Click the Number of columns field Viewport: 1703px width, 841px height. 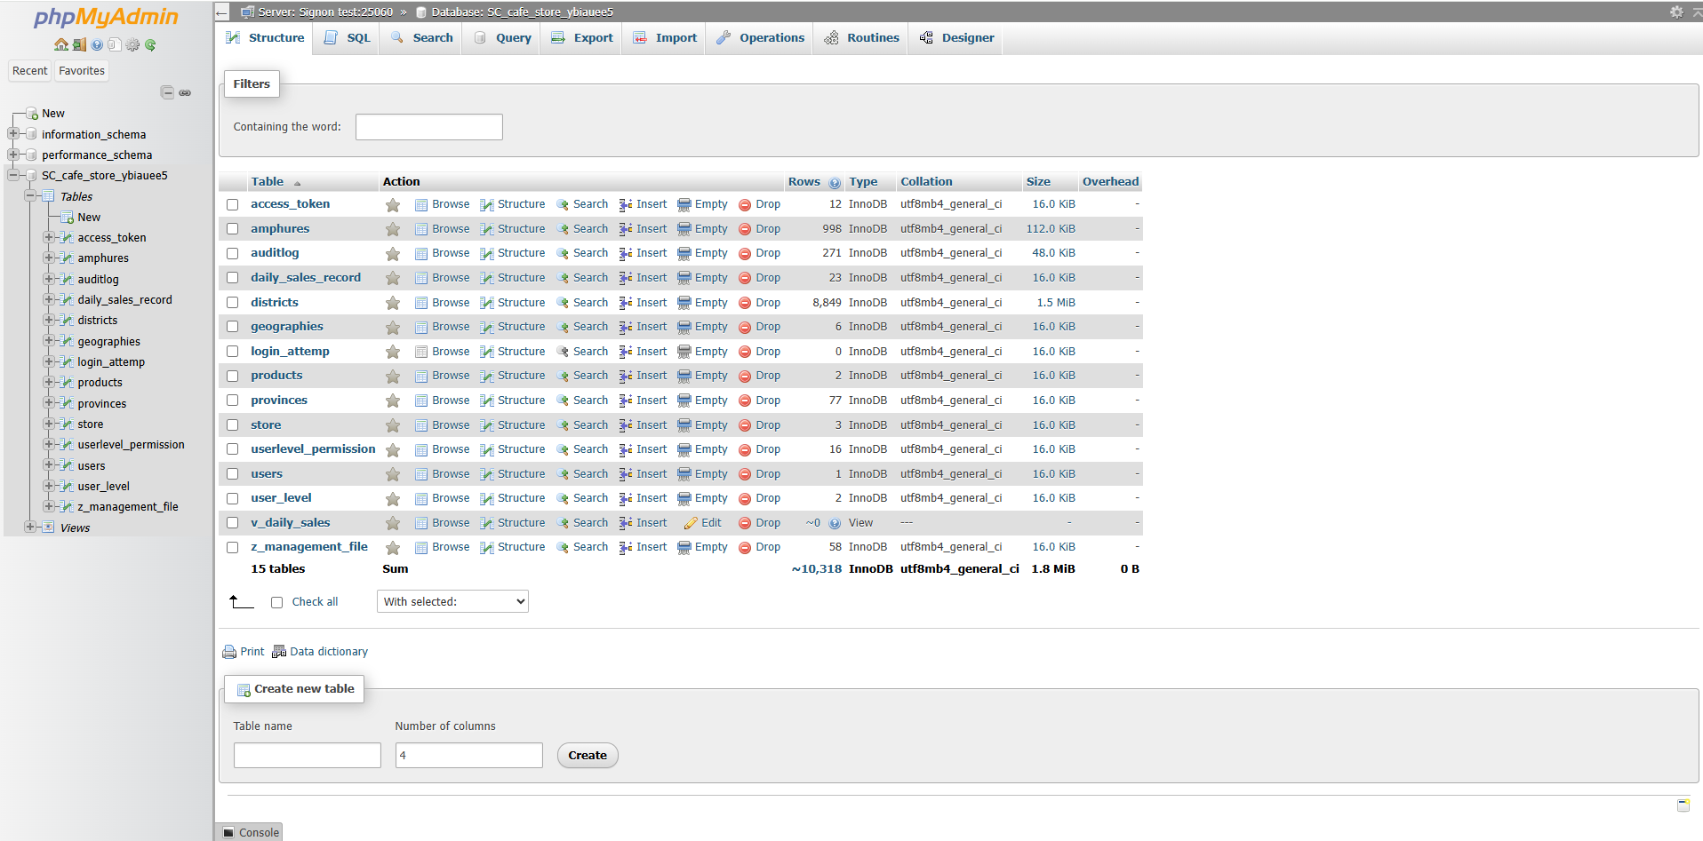pos(469,756)
